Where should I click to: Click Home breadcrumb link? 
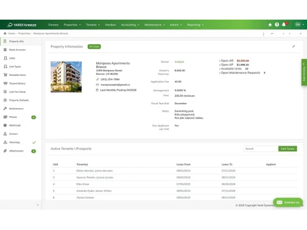click(12, 33)
